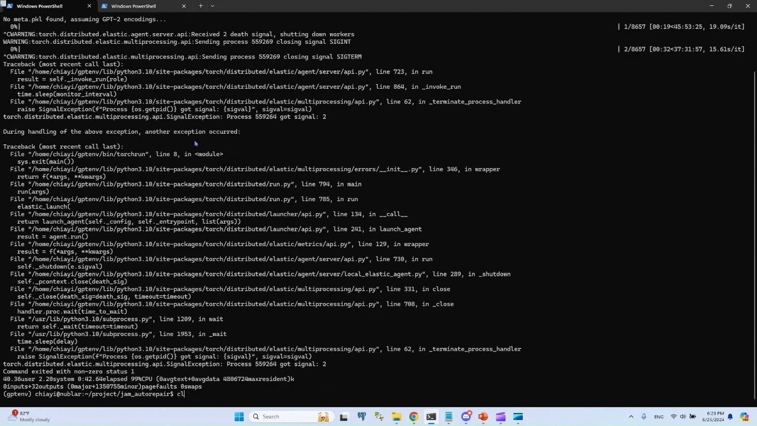Close the second Windows PowerShell tab
Image resolution: width=757 pixels, height=426 pixels.
(183, 6)
